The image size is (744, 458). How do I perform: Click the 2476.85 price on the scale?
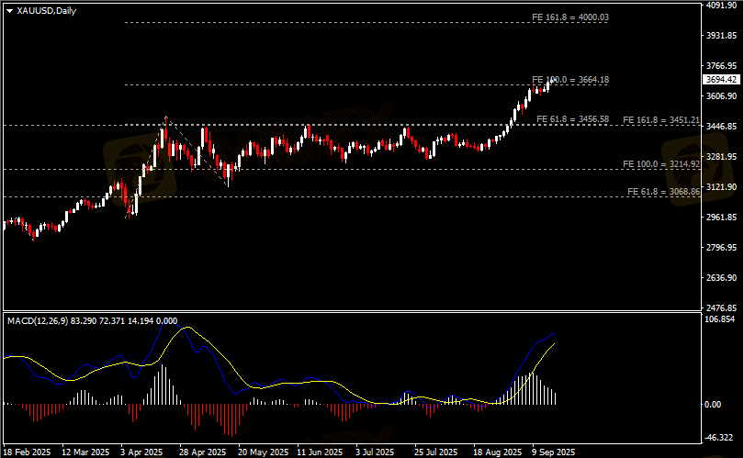pyautogui.click(x=721, y=307)
